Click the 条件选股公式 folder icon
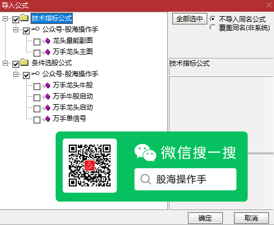This screenshot has height=225, width=274. (x=24, y=62)
